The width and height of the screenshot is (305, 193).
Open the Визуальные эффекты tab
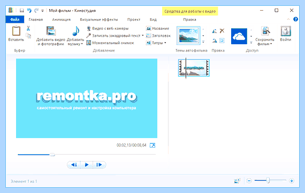[99, 20]
